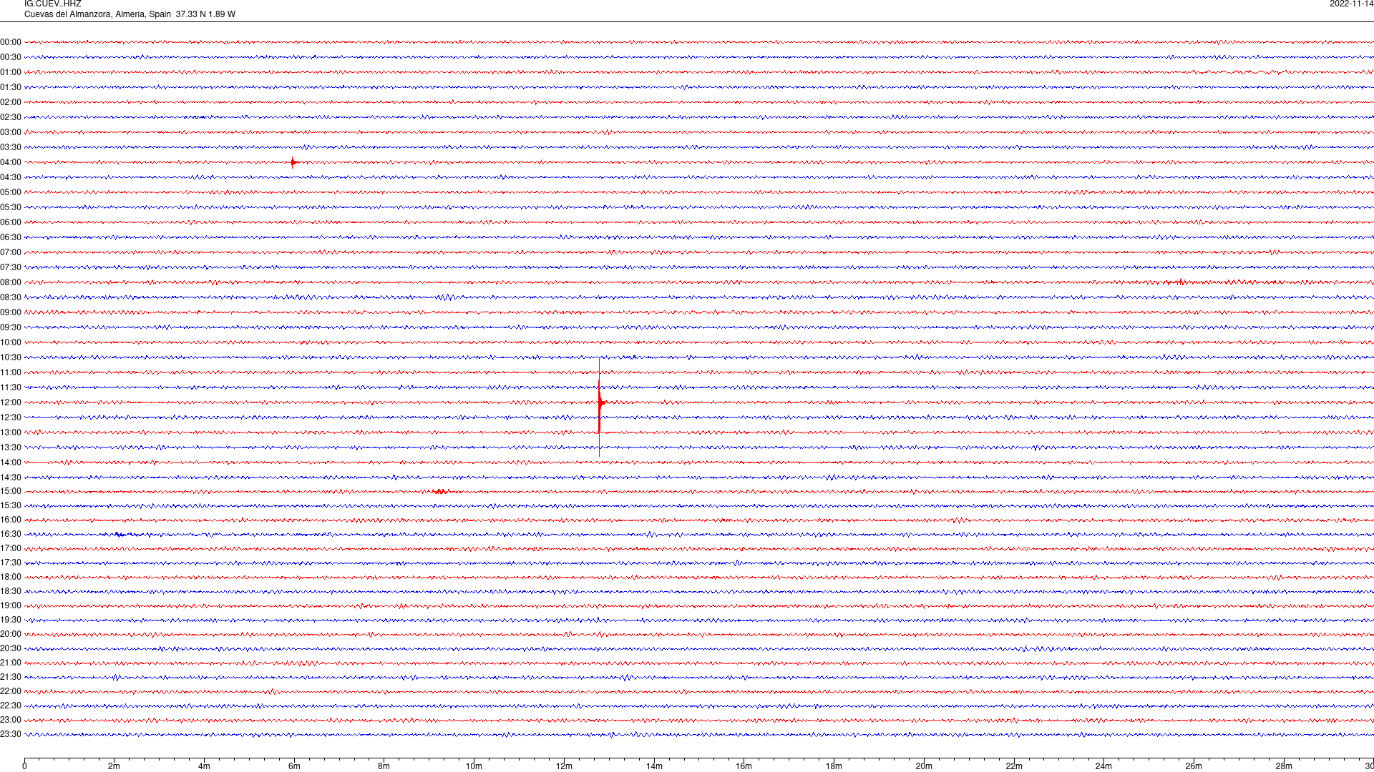Click the 18m tick on the time axis
The height and width of the screenshot is (772, 1374).
click(834, 766)
